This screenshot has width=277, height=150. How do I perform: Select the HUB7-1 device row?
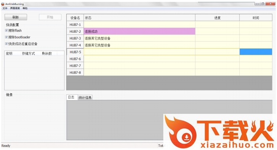[169, 24]
